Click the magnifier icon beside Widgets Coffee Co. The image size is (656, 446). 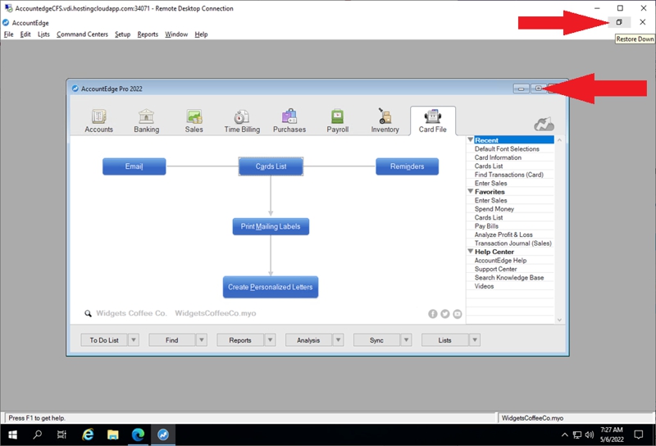coord(88,313)
